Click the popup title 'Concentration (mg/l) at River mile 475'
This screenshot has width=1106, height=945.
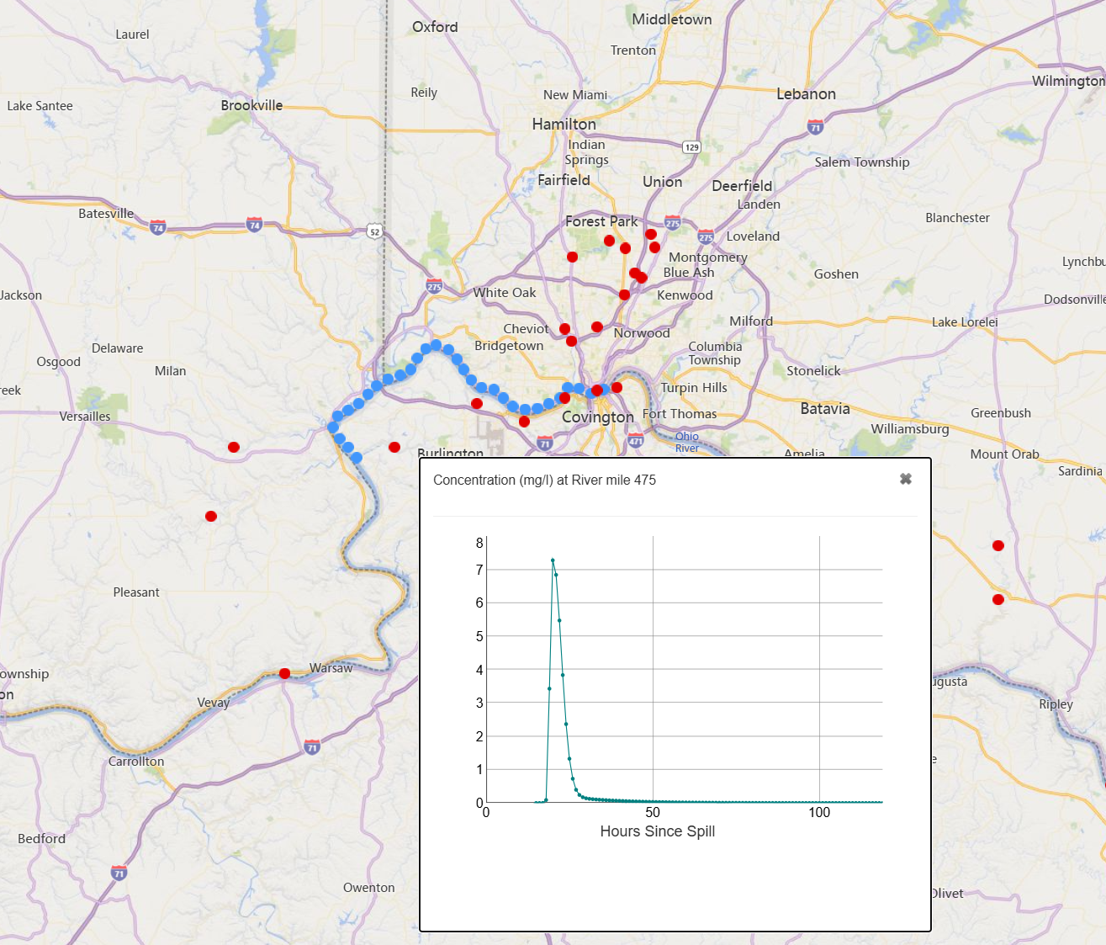(x=544, y=480)
